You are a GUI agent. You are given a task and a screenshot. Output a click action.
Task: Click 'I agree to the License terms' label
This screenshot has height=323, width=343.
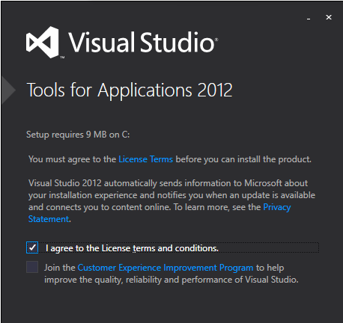tap(132, 248)
